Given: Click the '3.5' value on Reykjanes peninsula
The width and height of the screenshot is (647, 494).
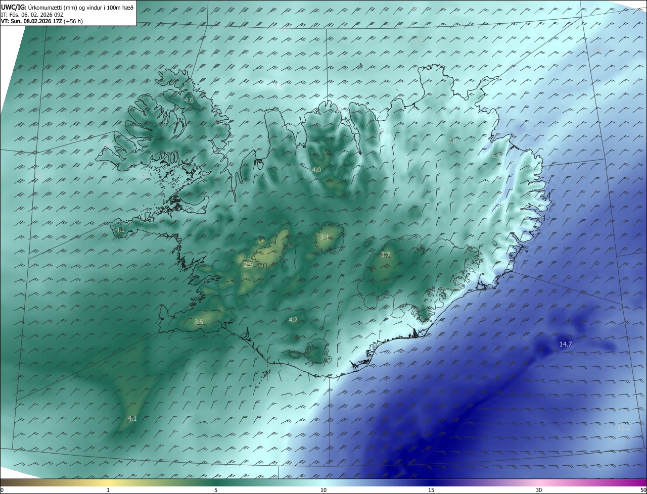Looking at the screenshot, I should (199, 322).
